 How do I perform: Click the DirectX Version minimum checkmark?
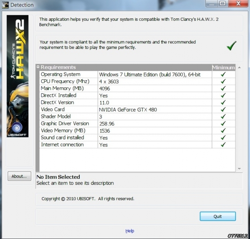tap(223, 102)
